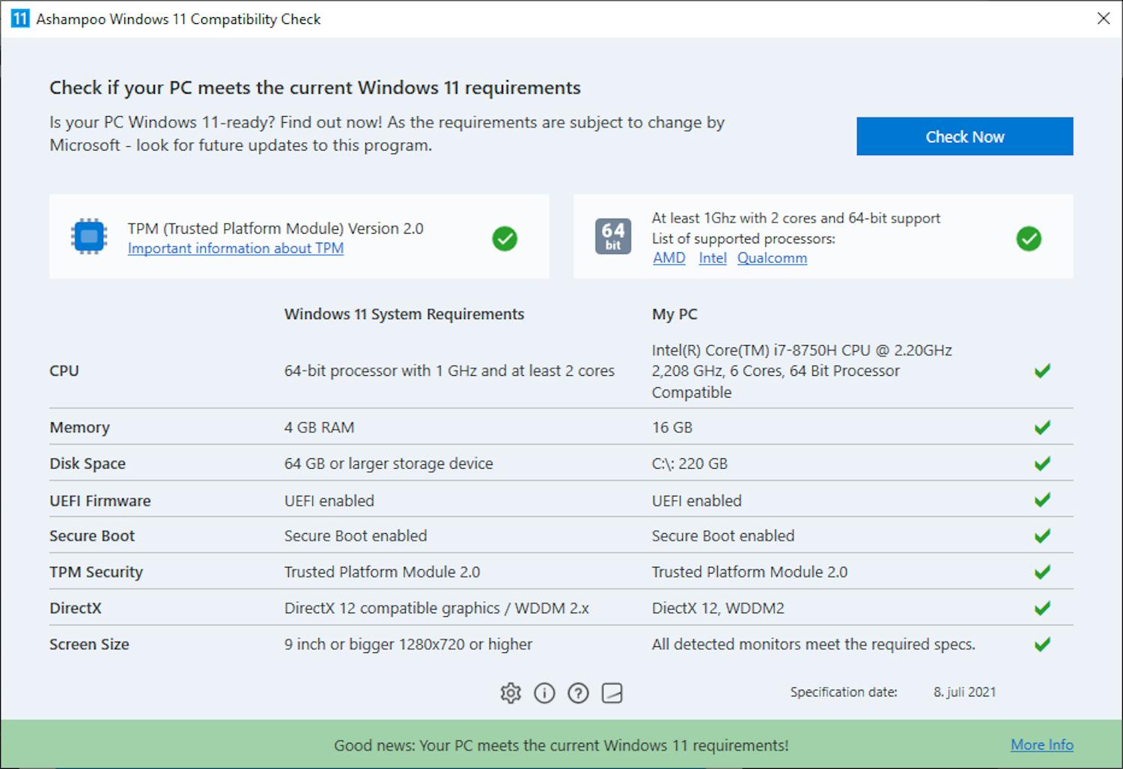Open help via the question mark icon
The width and height of the screenshot is (1123, 769).
(x=578, y=693)
